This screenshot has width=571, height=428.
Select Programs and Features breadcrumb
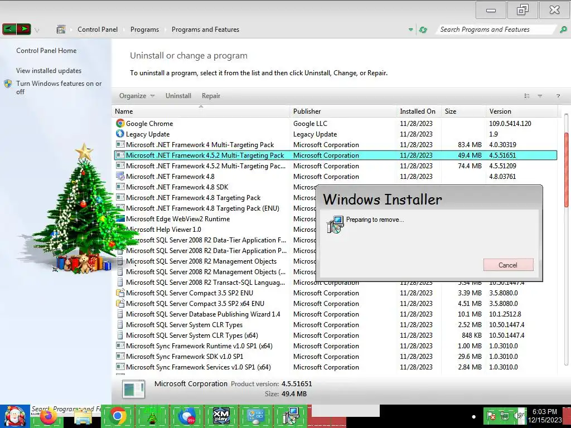pos(205,30)
